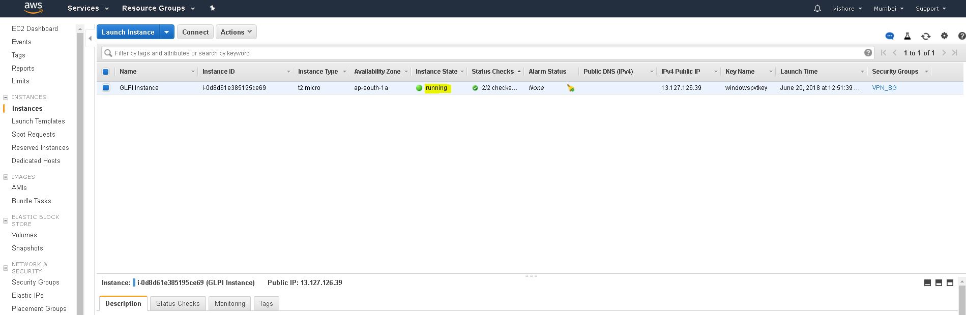Click the filter by tags search field

click(483, 53)
